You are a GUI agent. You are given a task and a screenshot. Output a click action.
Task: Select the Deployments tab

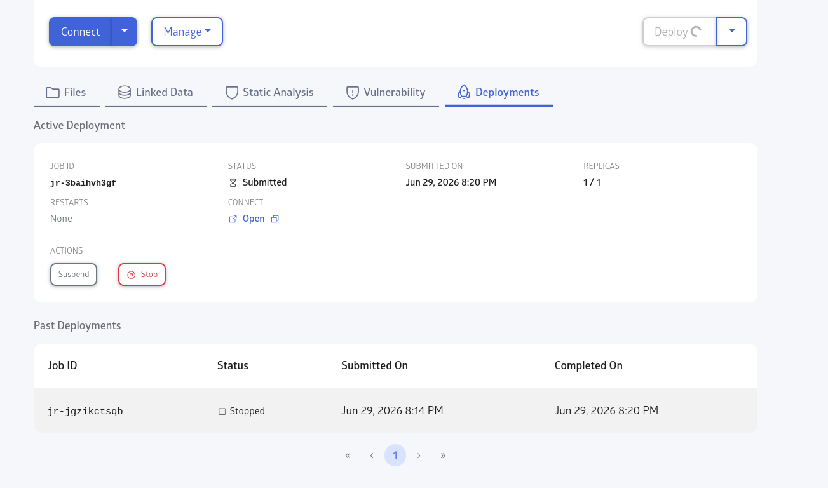(x=499, y=92)
